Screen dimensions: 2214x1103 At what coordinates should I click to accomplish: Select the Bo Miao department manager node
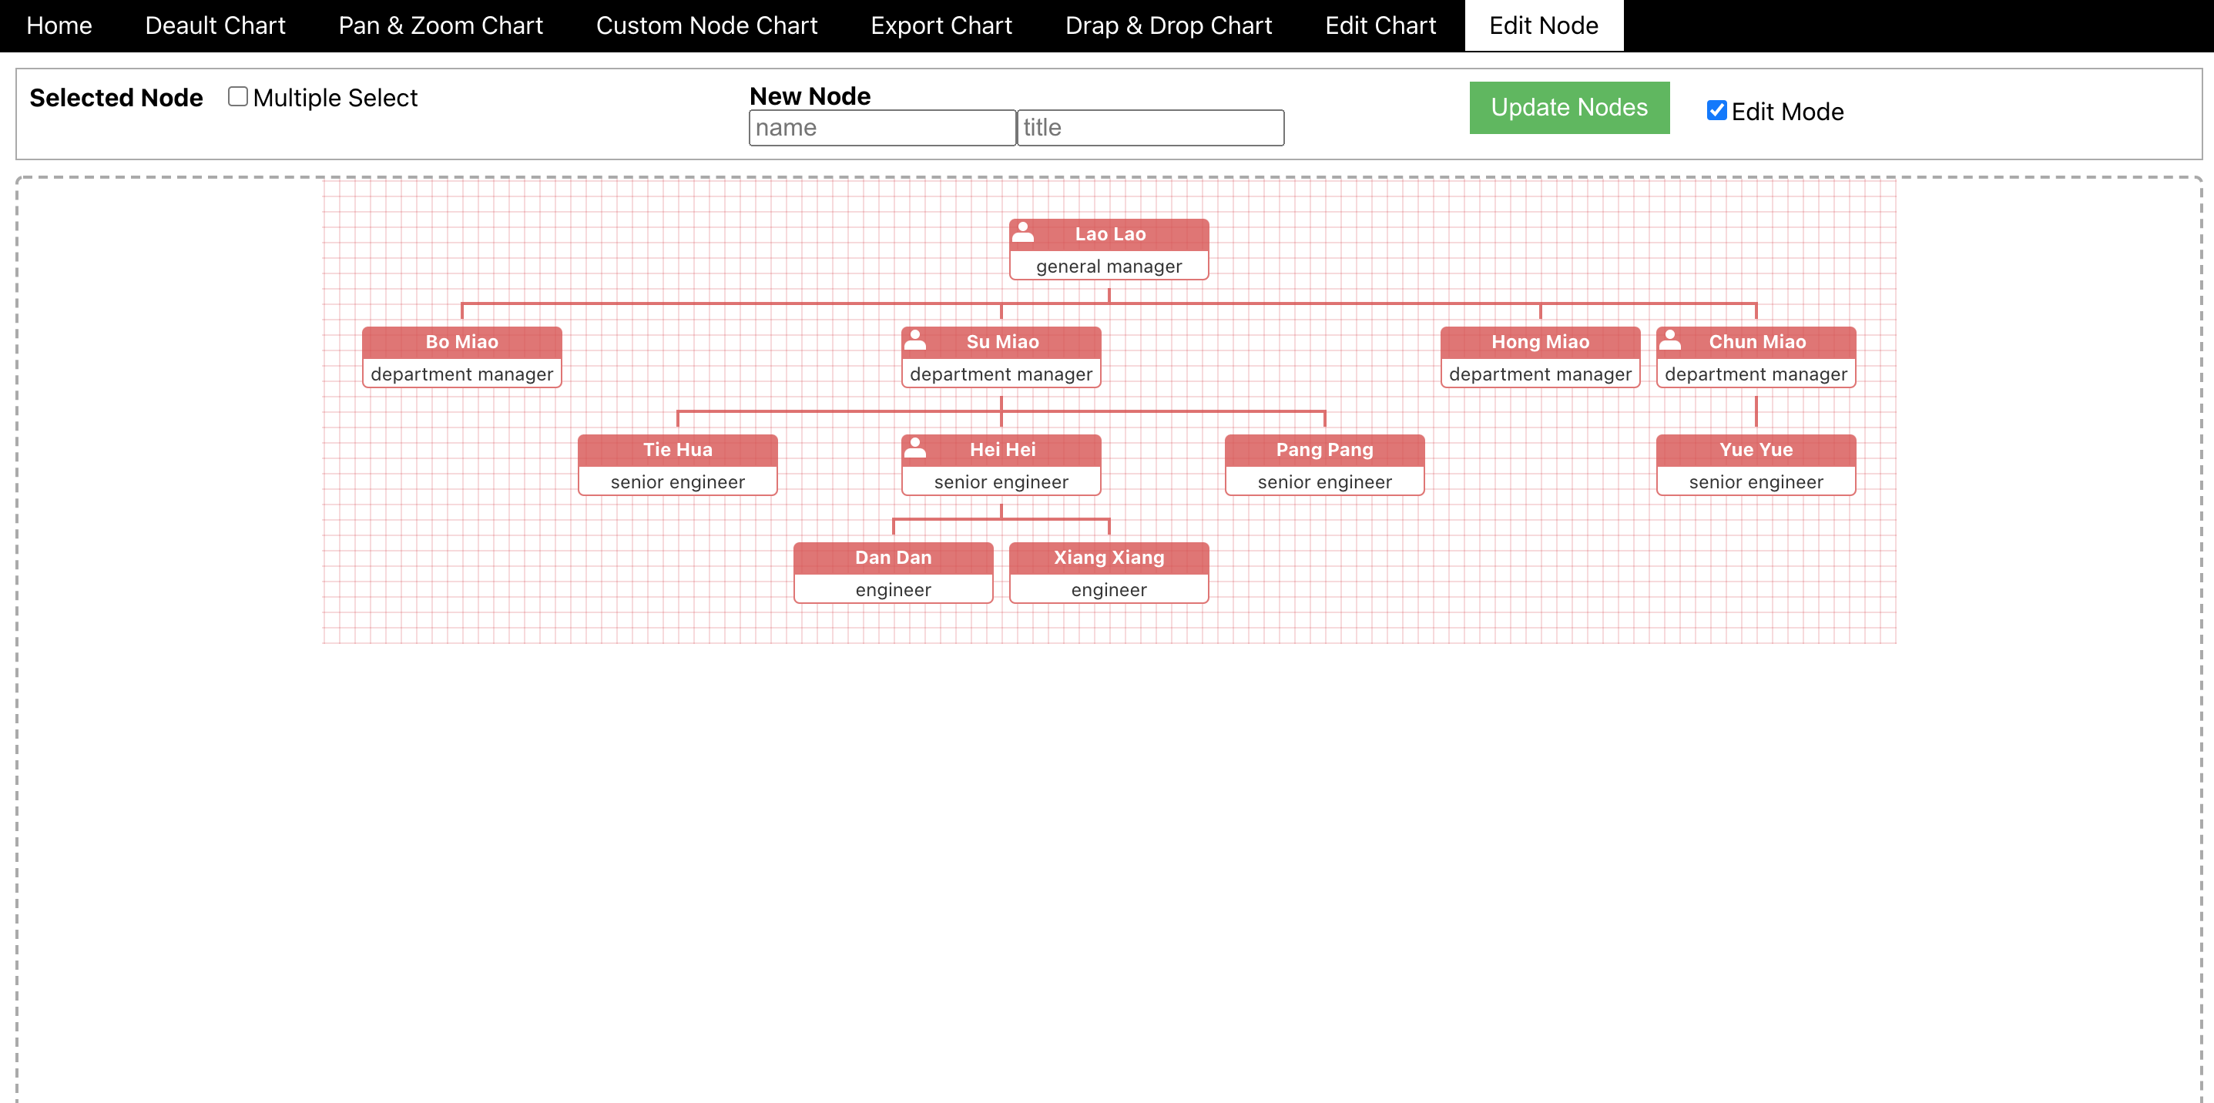tap(461, 357)
